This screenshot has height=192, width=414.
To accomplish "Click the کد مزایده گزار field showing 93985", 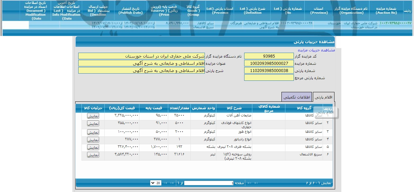I will 269,56.
